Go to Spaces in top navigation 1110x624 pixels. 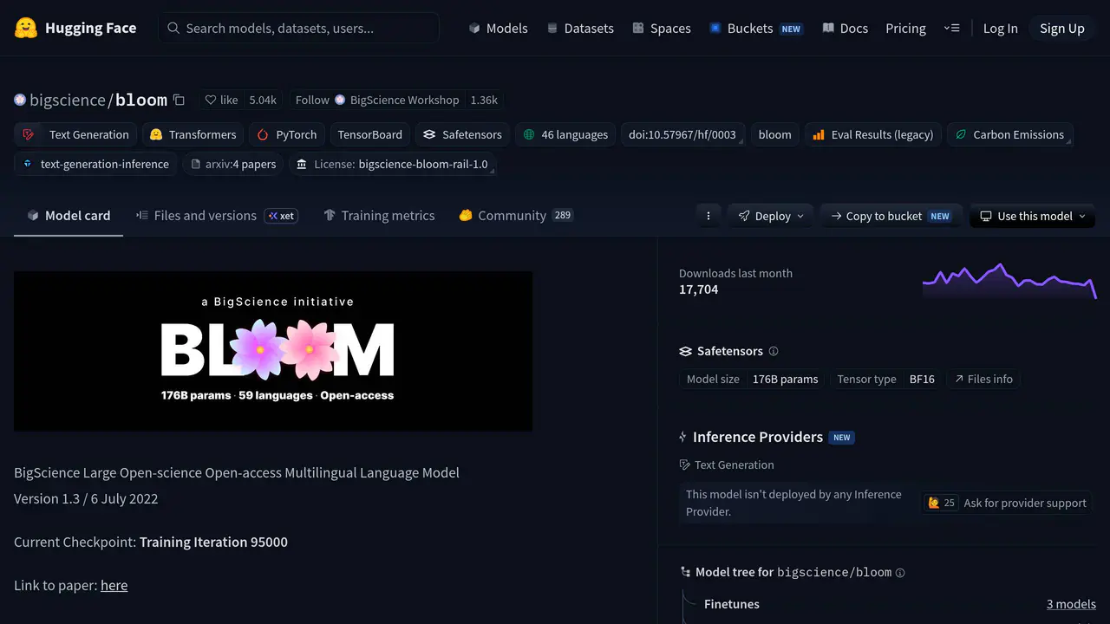click(662, 28)
